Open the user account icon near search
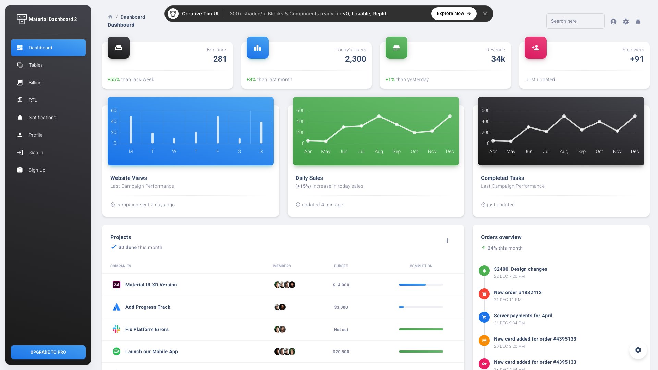Viewport: 658px width, 370px height. 613,21
